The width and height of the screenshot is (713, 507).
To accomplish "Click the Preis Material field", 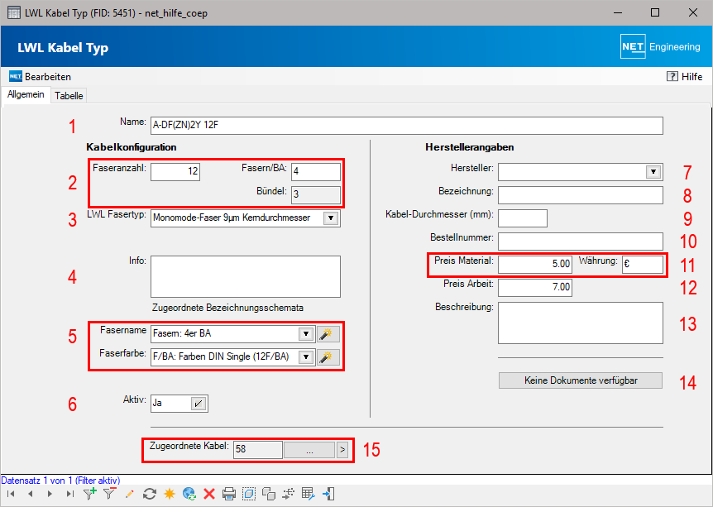I will pyautogui.click(x=534, y=264).
